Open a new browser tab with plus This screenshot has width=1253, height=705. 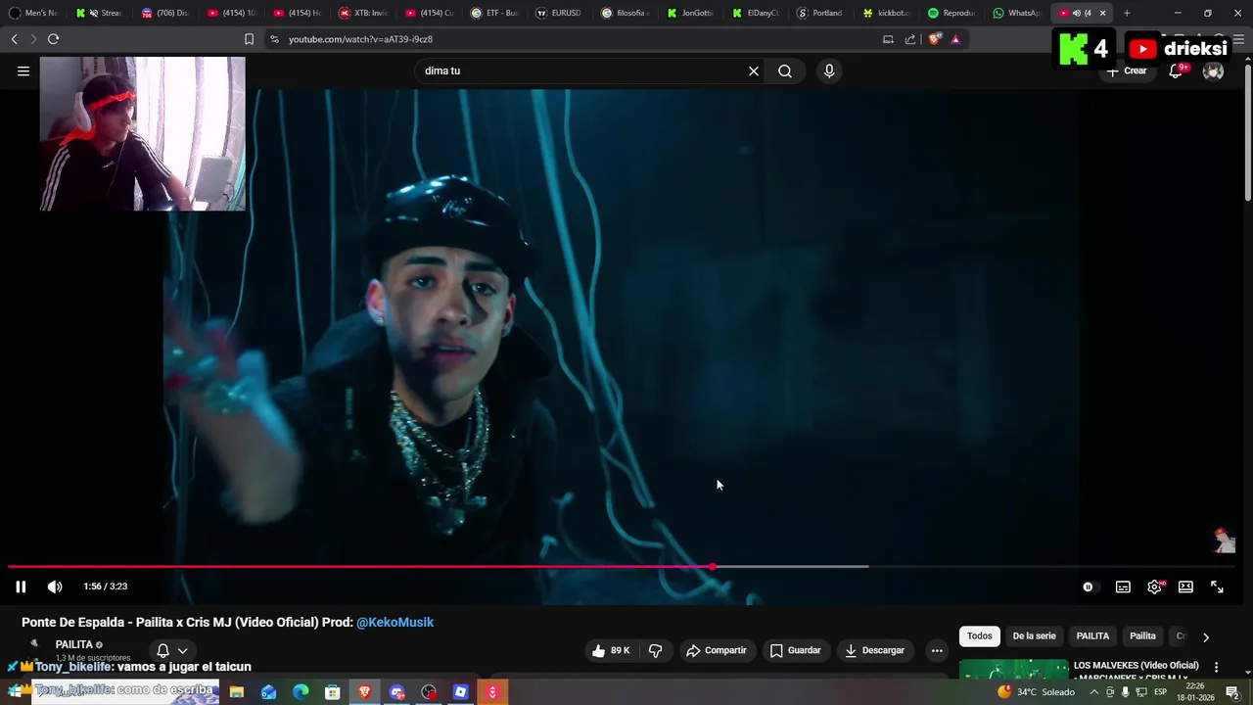[x=1127, y=13]
